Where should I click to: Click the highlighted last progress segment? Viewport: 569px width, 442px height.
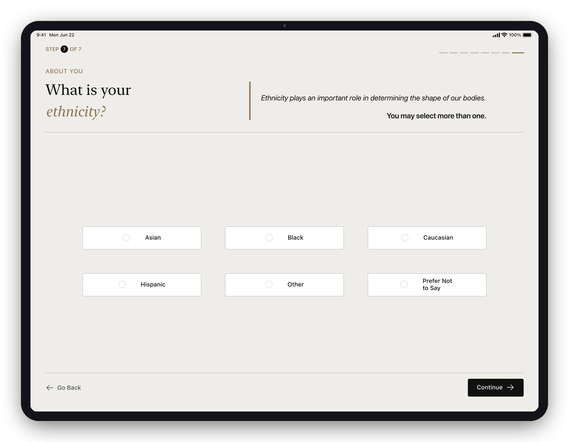[518, 53]
